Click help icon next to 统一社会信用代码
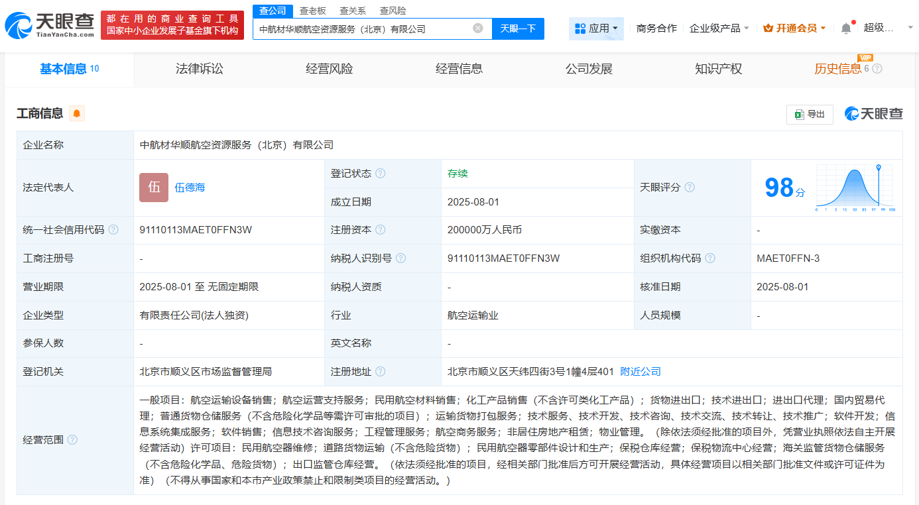 coord(113,230)
